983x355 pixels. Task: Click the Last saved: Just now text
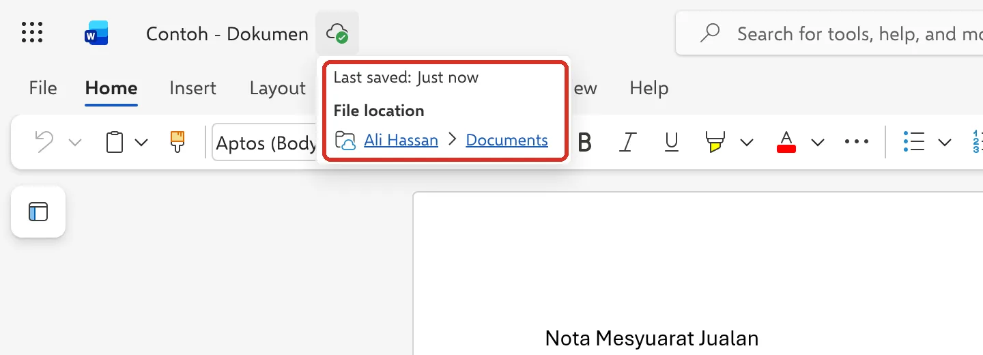pyautogui.click(x=406, y=77)
